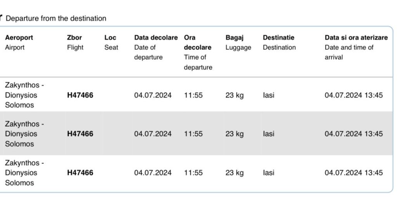Click the Bagaj Luggage column header
This screenshot has height=199, width=397.
click(238, 43)
